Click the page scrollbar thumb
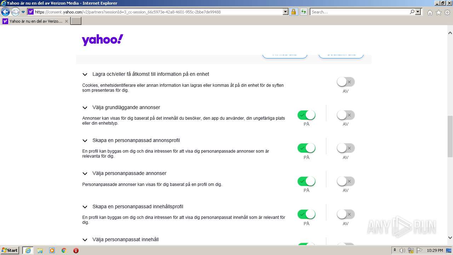453x255 pixels. pos(450,136)
